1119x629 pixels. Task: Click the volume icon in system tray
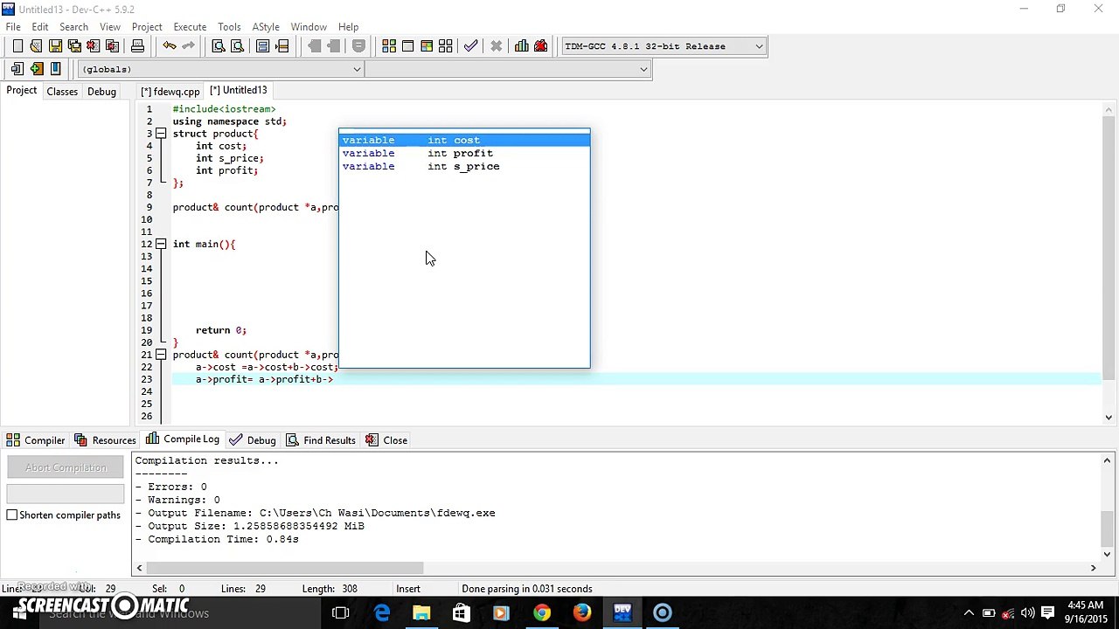coord(1027,613)
